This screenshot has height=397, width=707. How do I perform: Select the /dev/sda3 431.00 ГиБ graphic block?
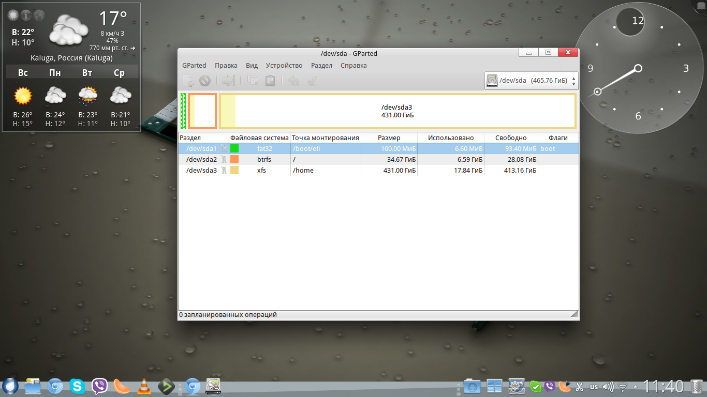(397, 111)
